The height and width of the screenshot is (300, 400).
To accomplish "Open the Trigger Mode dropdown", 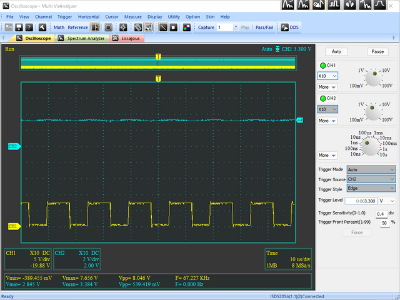I will tap(371, 169).
